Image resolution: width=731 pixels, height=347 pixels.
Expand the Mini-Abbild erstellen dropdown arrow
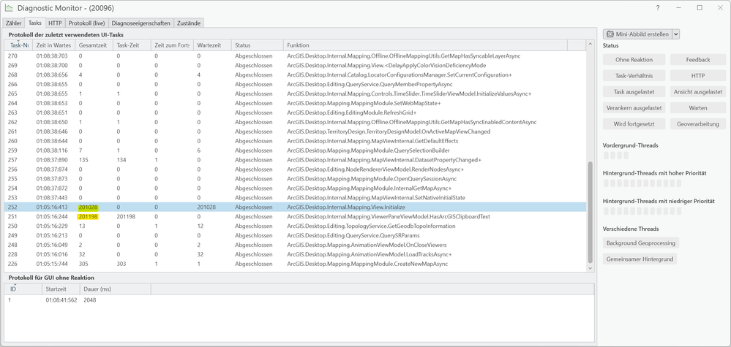tap(675, 34)
